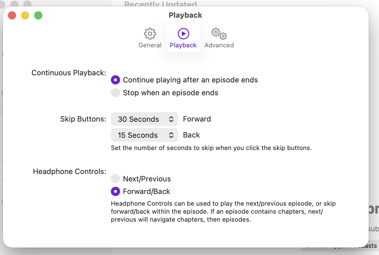Open the 30 Seconds forward dropdown

(145, 119)
